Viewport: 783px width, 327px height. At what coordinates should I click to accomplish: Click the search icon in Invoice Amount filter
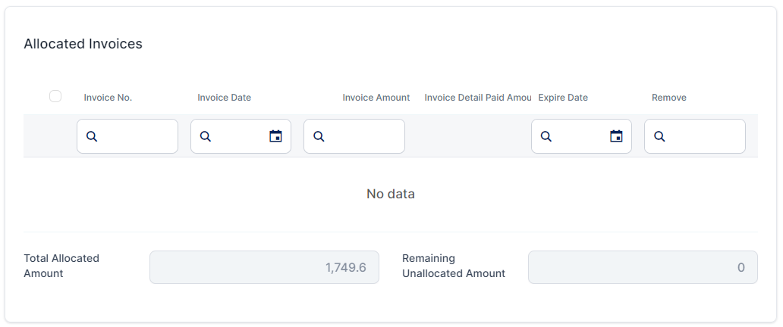(x=319, y=136)
